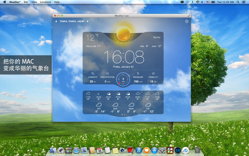The image size is (249, 156).
Task: Click the MON temperatures 2° 9°
Action: click(131, 111)
